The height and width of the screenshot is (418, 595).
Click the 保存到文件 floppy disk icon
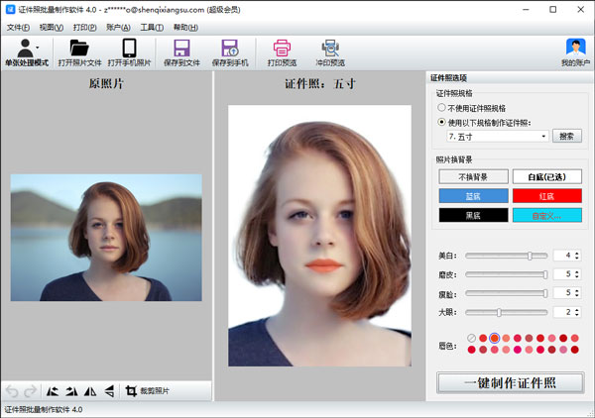pyautogui.click(x=180, y=47)
